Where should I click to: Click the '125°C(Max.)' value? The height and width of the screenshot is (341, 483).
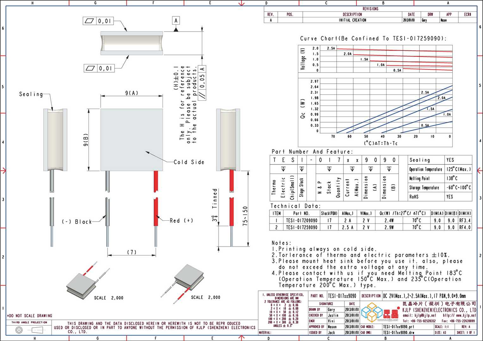tap(459, 169)
